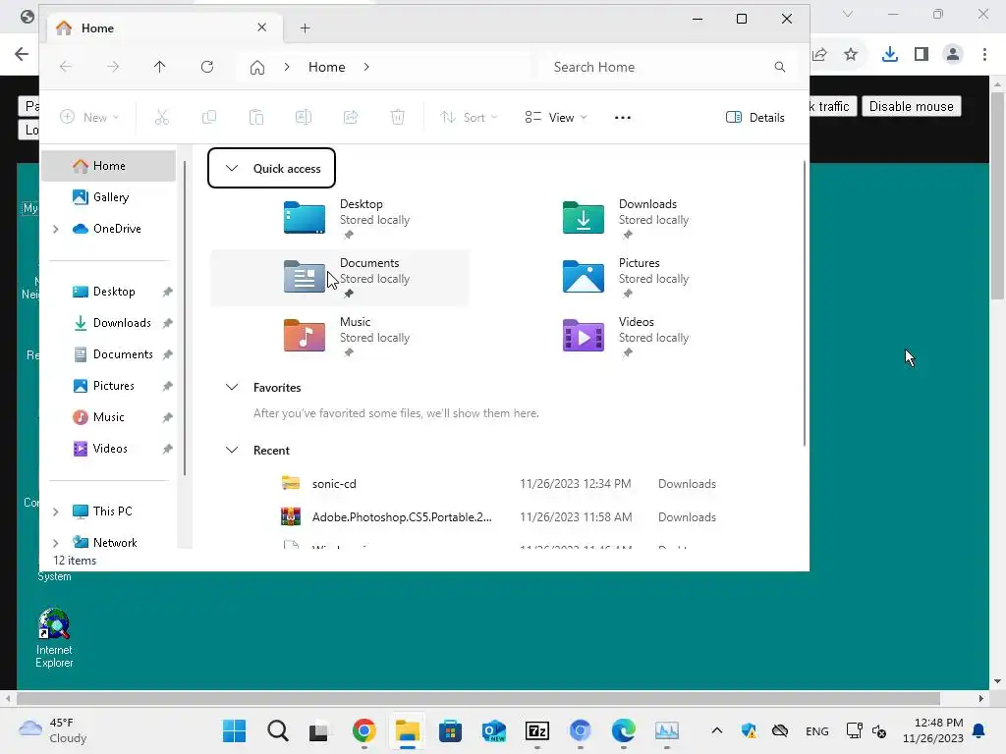
Task: Toggle the Details pane button
Action: pos(755,118)
